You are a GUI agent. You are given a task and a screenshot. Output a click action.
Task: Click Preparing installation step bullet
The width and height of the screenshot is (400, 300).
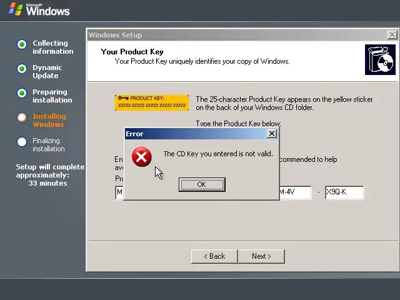(22, 93)
